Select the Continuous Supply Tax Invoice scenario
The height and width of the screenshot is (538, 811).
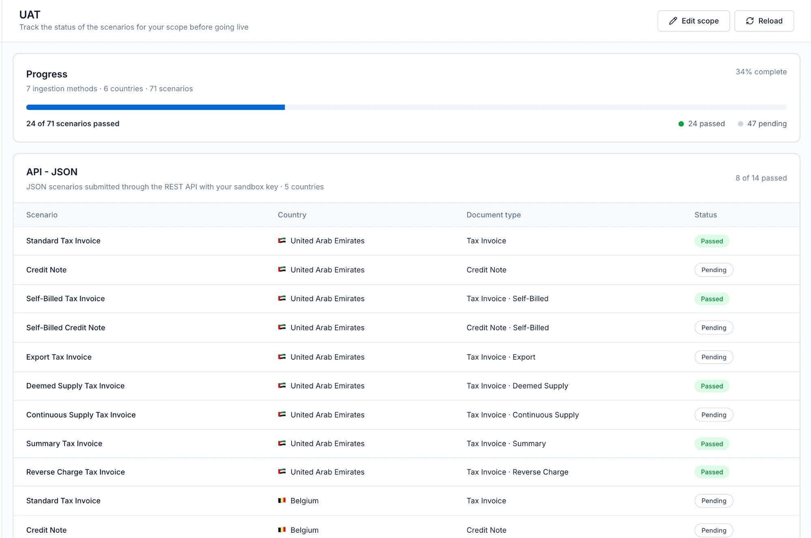click(81, 415)
